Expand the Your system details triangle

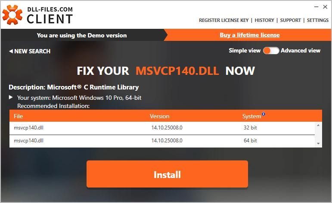[11, 98]
